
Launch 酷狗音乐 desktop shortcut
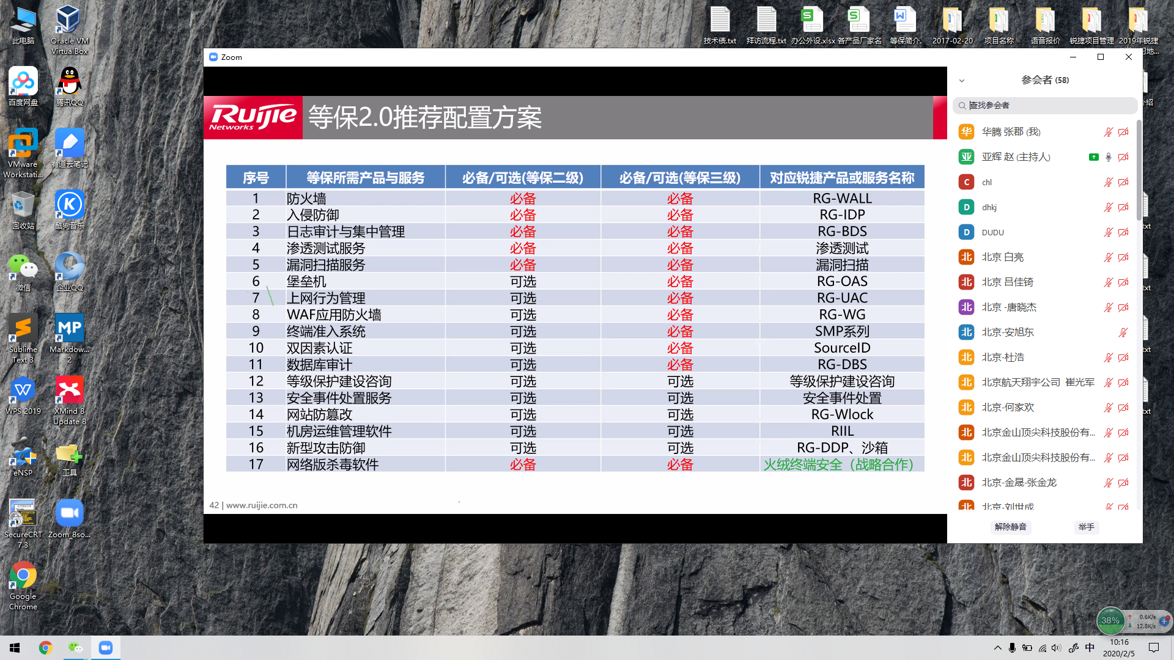click(70, 210)
